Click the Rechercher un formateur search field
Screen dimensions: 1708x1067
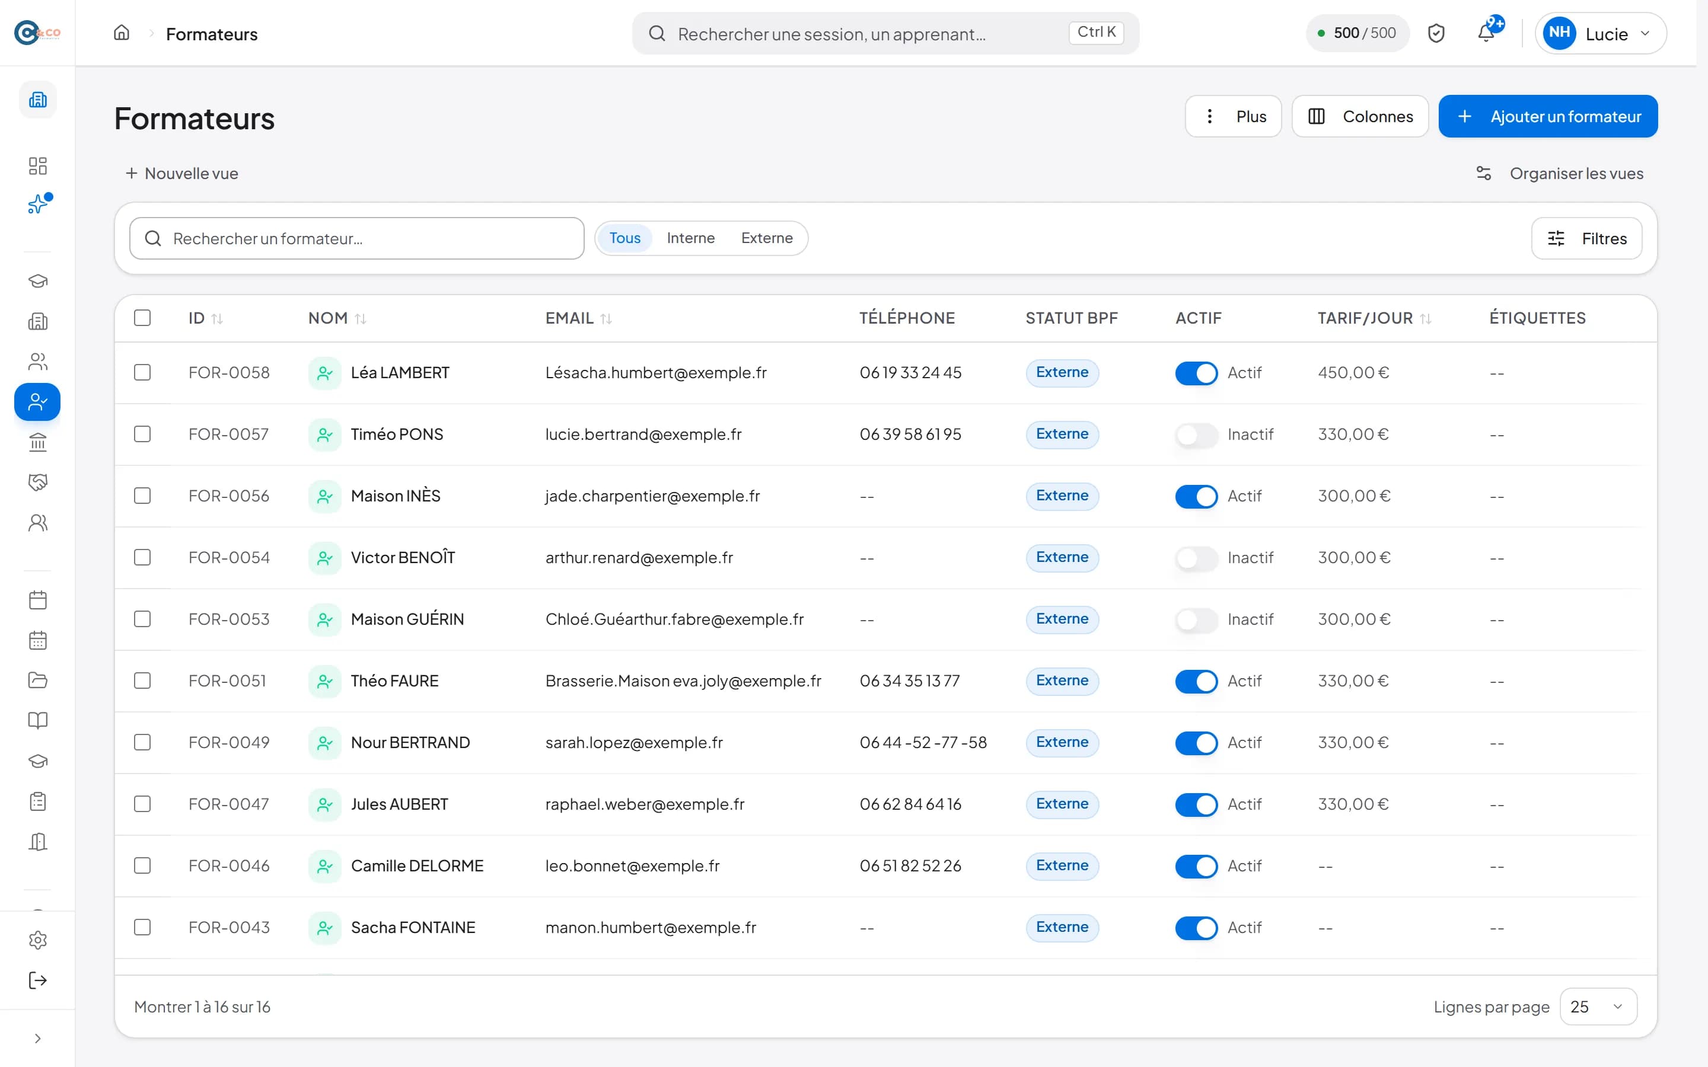pyautogui.click(x=357, y=238)
